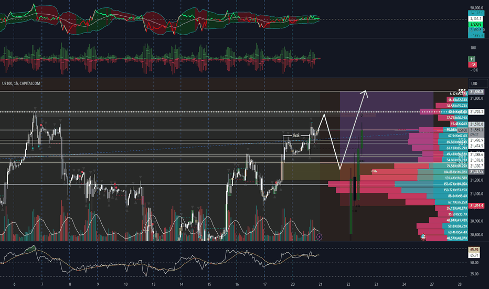Click the 21,850.8 price label

(x=476, y=92)
